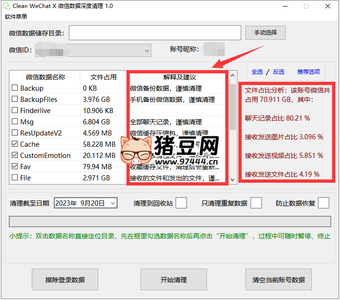Screen dimensions: 340x300
Task: Click the 微信数据储存目录 input field
Action: pos(155,33)
